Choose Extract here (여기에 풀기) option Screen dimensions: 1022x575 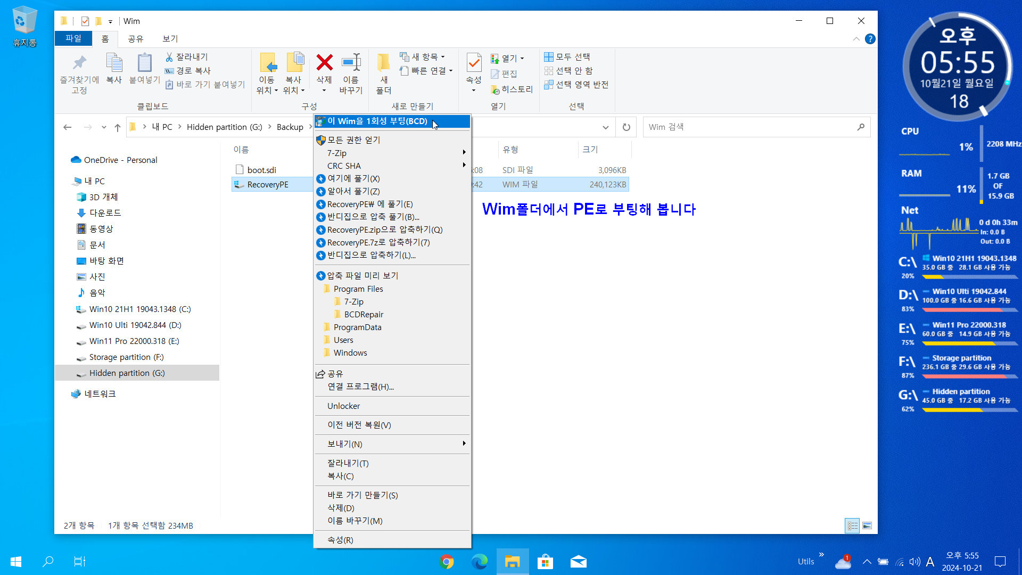pyautogui.click(x=392, y=178)
